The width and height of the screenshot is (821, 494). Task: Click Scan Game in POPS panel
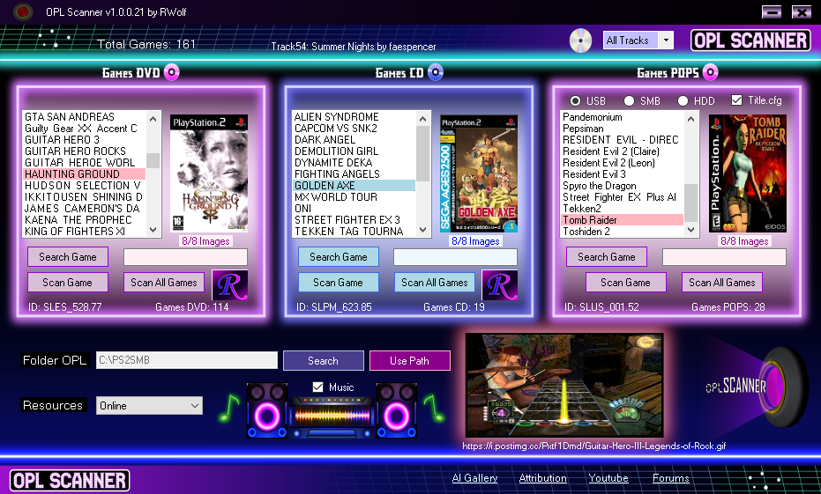click(x=626, y=283)
